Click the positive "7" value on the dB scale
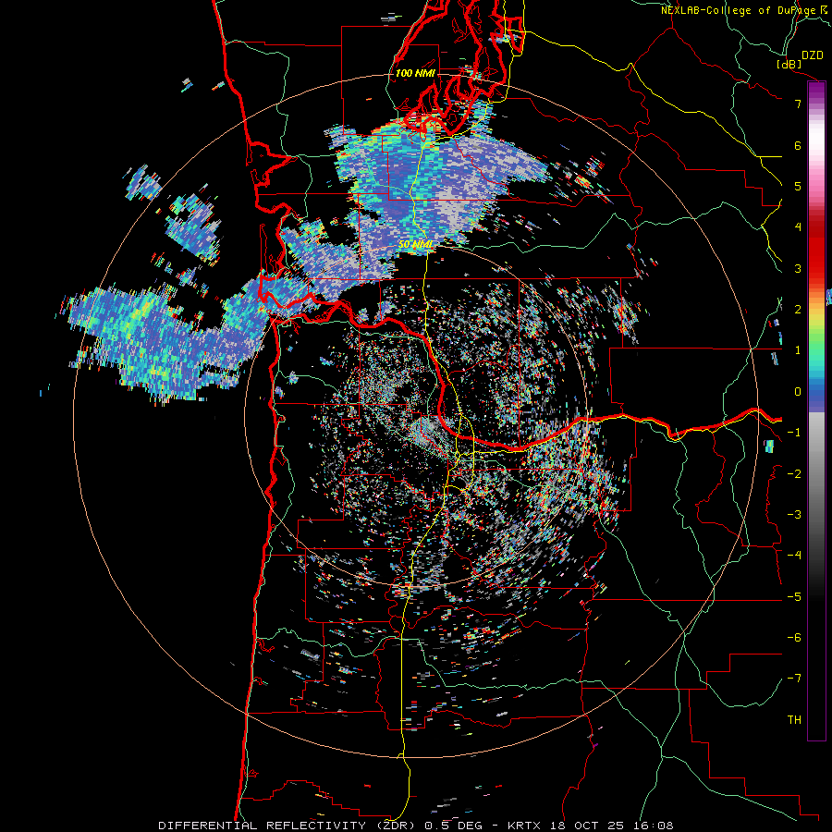Viewport: 832px width, 832px height. coord(798,104)
